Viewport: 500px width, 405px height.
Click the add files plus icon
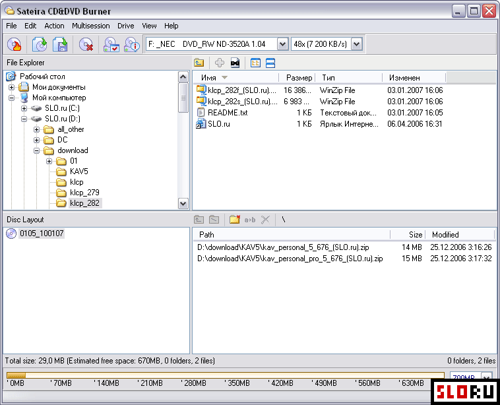point(220,63)
